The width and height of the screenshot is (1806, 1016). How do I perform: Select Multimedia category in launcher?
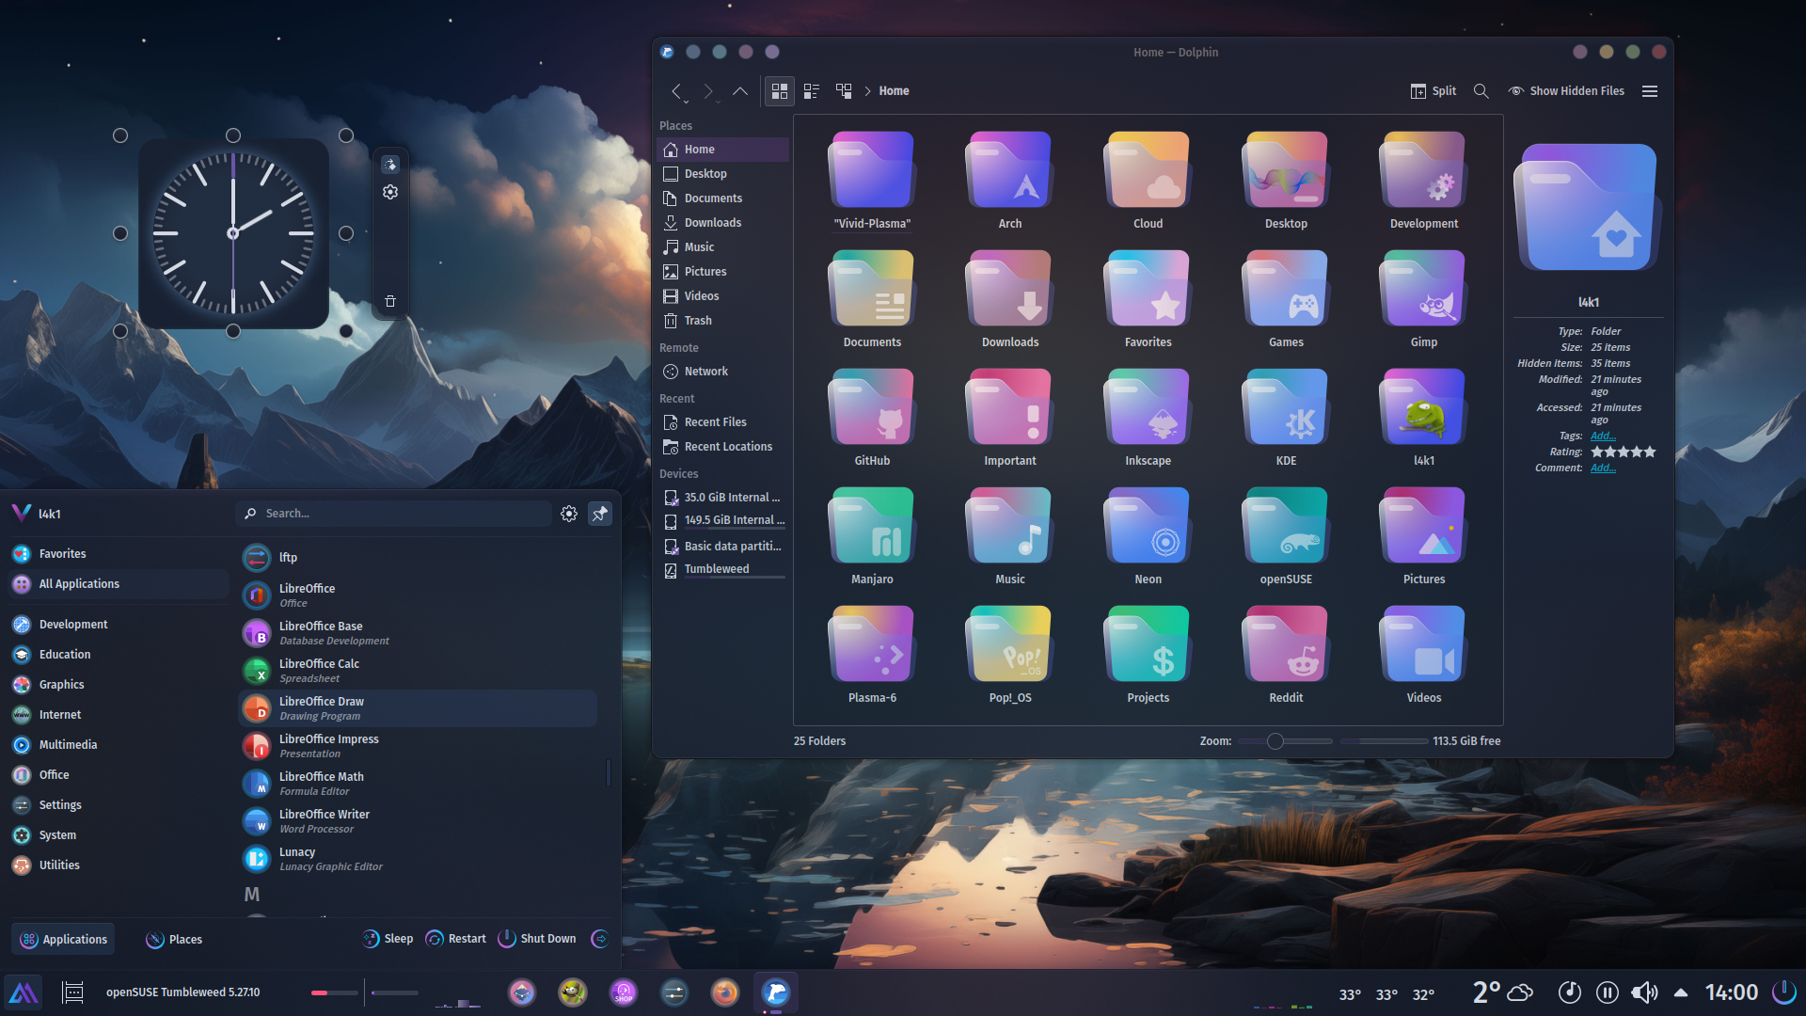point(119,745)
